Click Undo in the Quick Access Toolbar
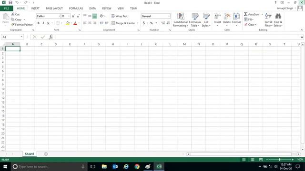The height and width of the screenshot is (171, 305). (17, 2)
